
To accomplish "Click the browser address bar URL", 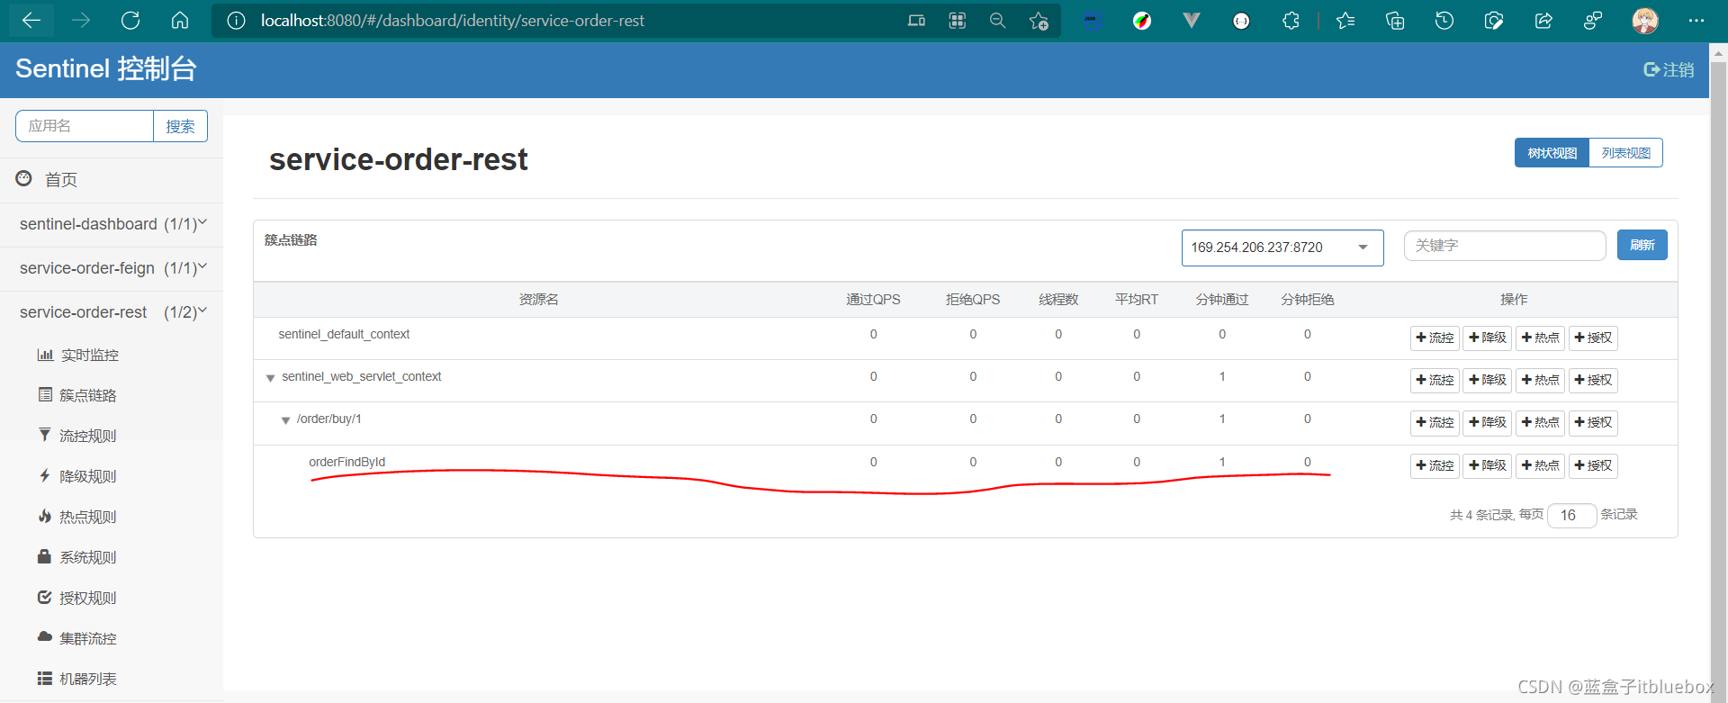I will (453, 21).
